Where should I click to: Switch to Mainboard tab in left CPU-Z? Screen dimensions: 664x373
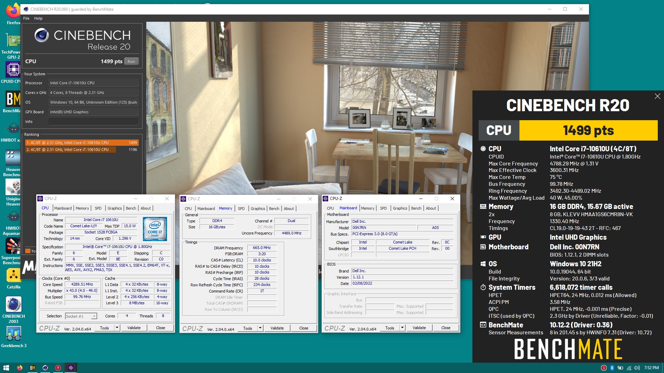click(x=63, y=208)
